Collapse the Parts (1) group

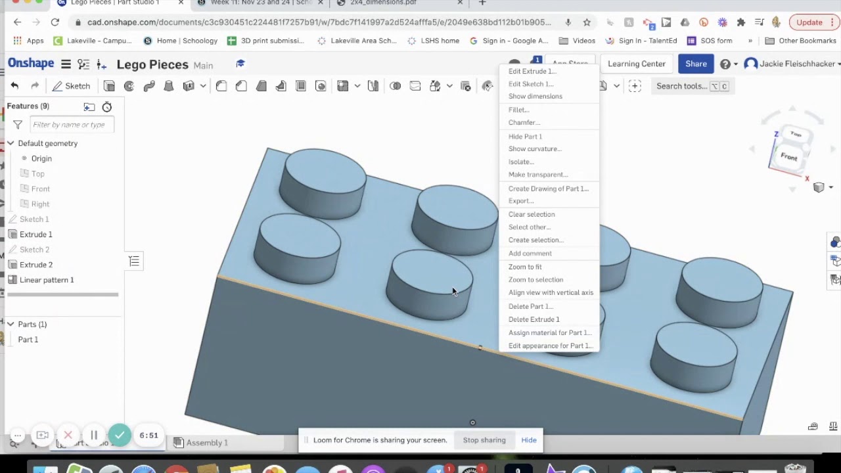[x=11, y=325]
